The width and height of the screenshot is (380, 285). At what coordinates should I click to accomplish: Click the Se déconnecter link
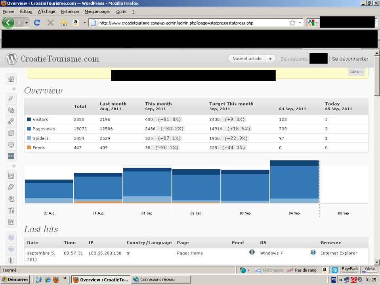[x=350, y=59]
